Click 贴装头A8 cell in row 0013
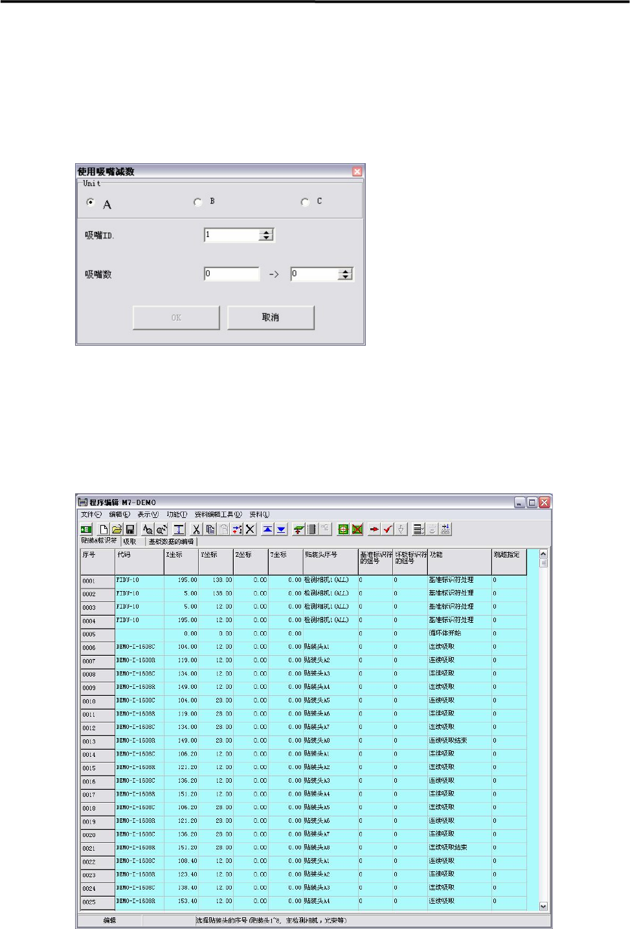 pos(330,741)
